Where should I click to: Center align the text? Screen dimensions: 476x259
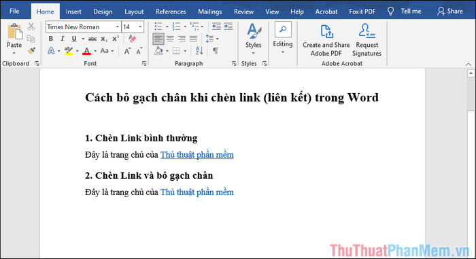pos(170,39)
